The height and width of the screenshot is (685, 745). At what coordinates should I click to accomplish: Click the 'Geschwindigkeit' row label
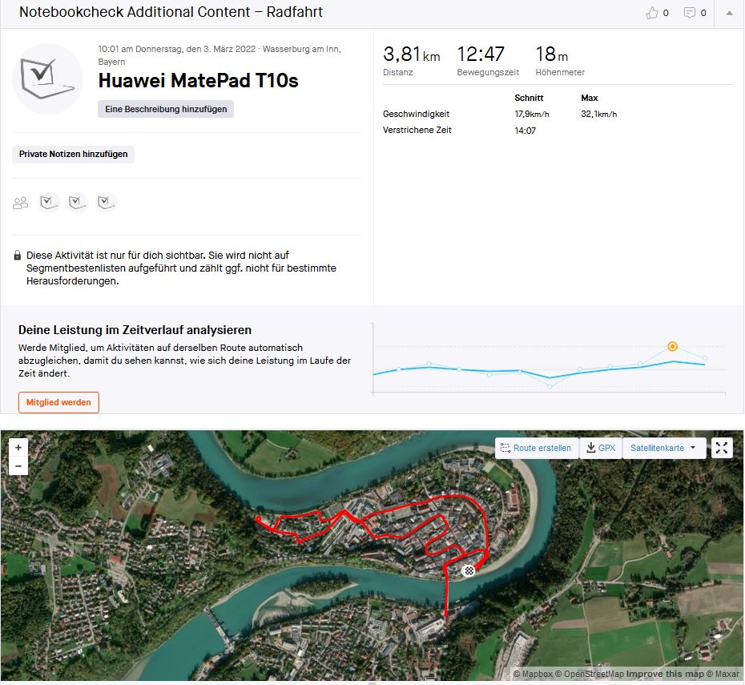(416, 114)
